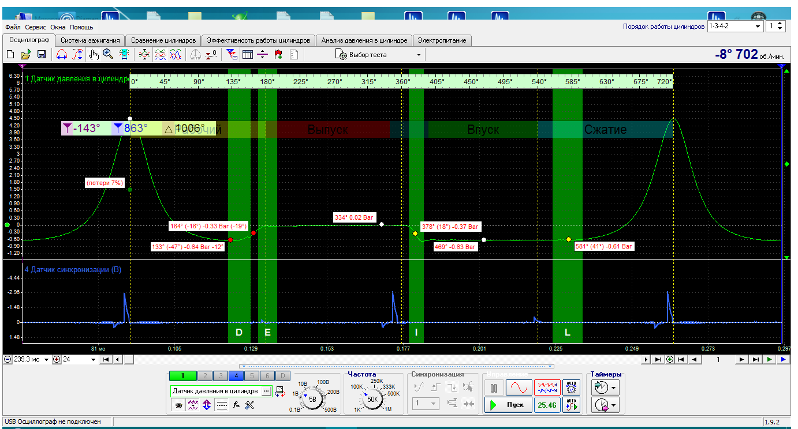Image resolution: width=798 pixels, height=429 pixels.
Task: Activate the magnifier zoom tool
Action: coord(108,55)
